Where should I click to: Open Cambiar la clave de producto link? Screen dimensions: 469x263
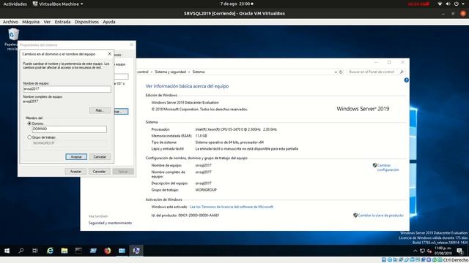(x=380, y=216)
